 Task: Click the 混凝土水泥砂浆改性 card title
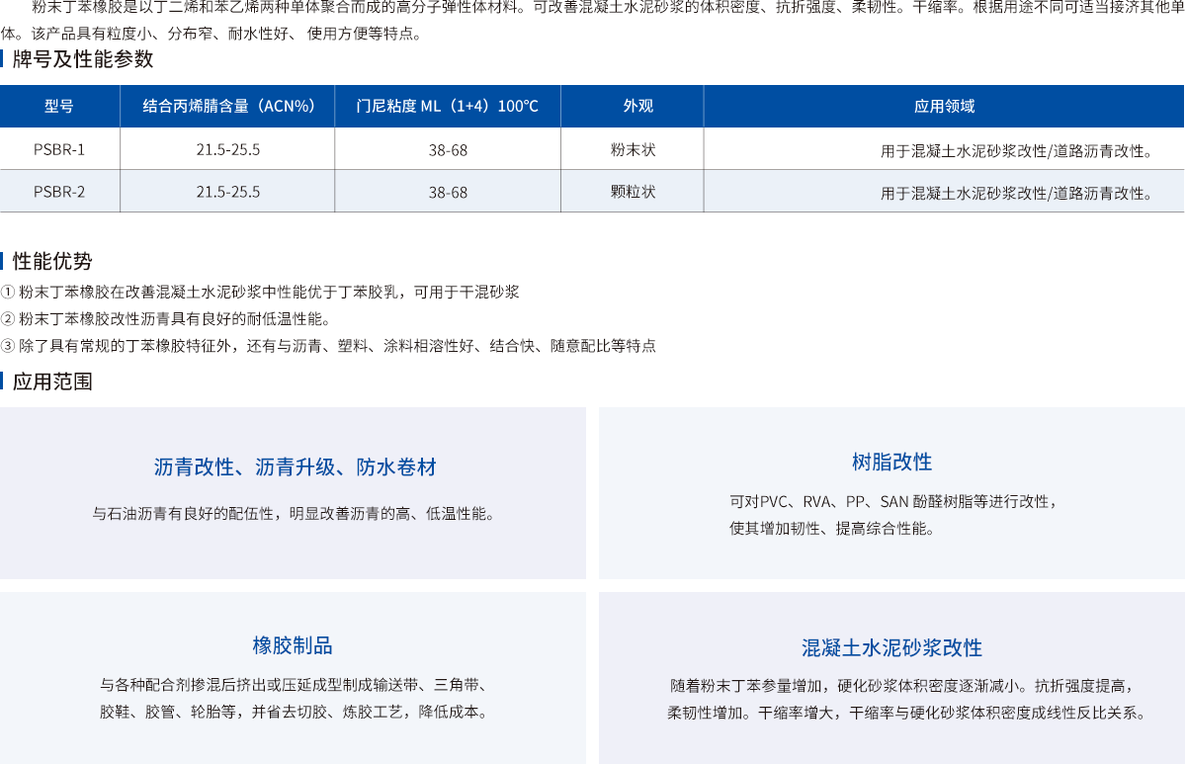click(x=889, y=647)
